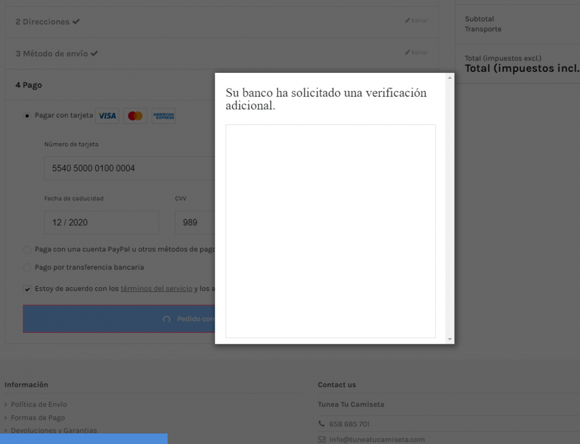Click the American Express logo

point(164,116)
